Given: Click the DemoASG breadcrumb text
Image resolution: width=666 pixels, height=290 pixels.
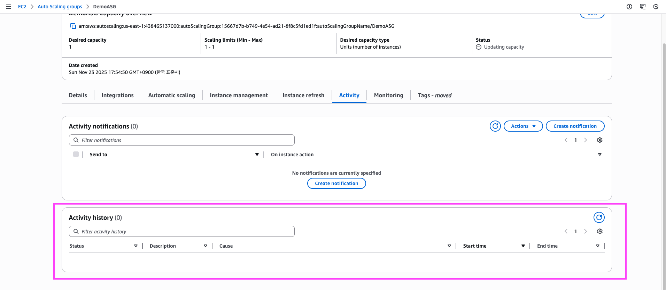Looking at the screenshot, I should pos(105,7).
